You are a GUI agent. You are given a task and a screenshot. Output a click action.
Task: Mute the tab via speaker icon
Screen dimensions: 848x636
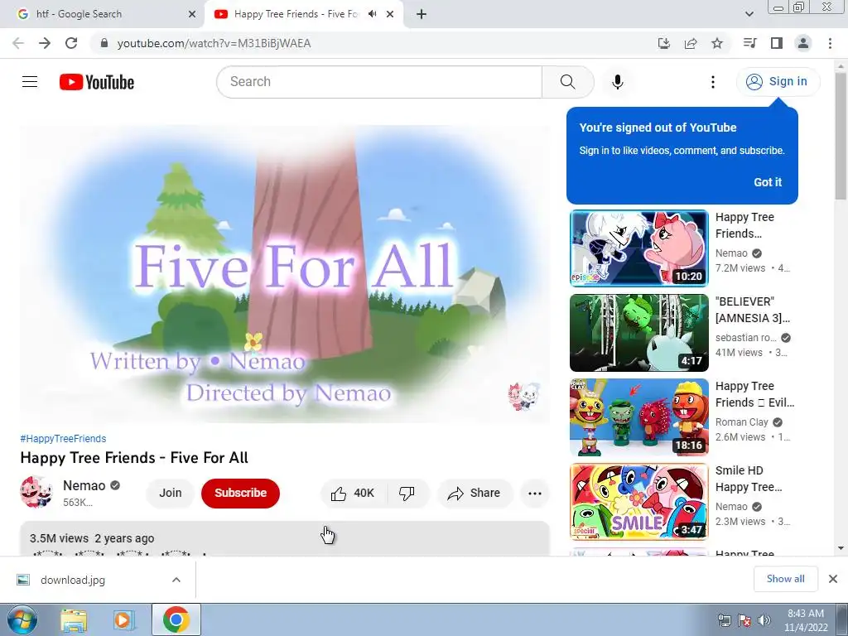coord(372,14)
